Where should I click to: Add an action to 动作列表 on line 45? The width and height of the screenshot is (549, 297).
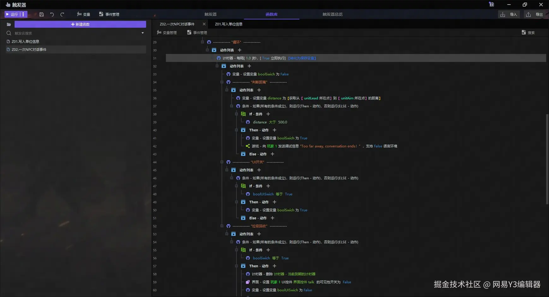[x=259, y=170]
